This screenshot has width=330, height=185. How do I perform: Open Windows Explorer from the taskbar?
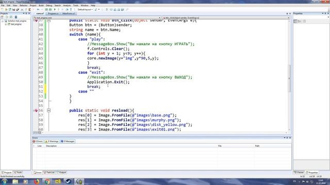pyautogui.click(x=15, y=181)
